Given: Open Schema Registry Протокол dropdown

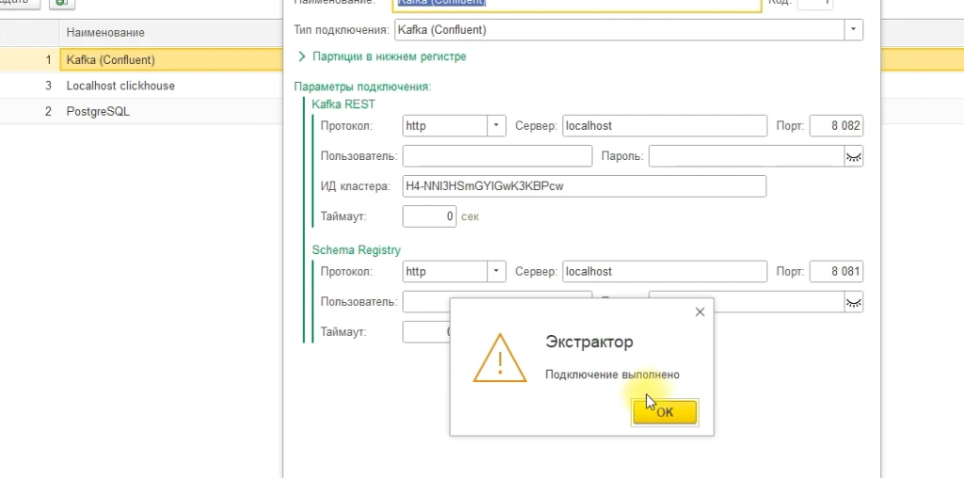Looking at the screenshot, I should click(497, 272).
